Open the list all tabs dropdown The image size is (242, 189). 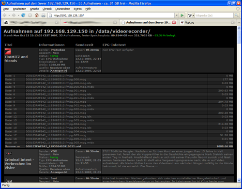pos(239,22)
